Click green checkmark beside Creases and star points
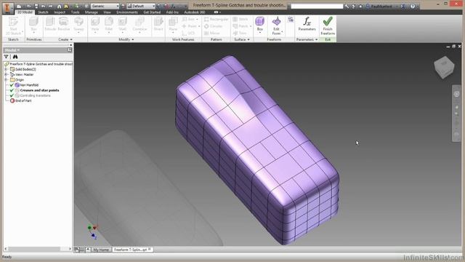This screenshot has height=262, width=465. (12, 90)
